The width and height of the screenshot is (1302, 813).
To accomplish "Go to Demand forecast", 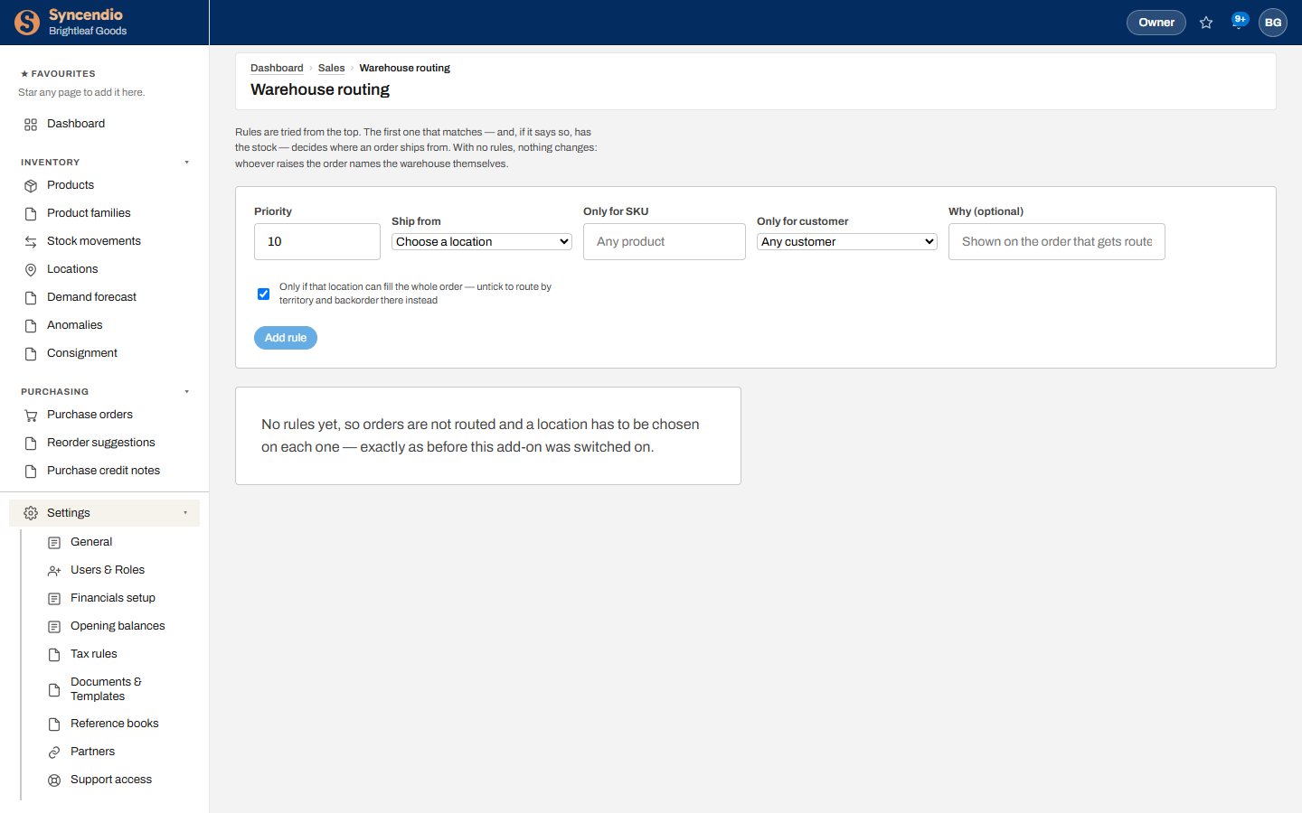I will tap(91, 297).
